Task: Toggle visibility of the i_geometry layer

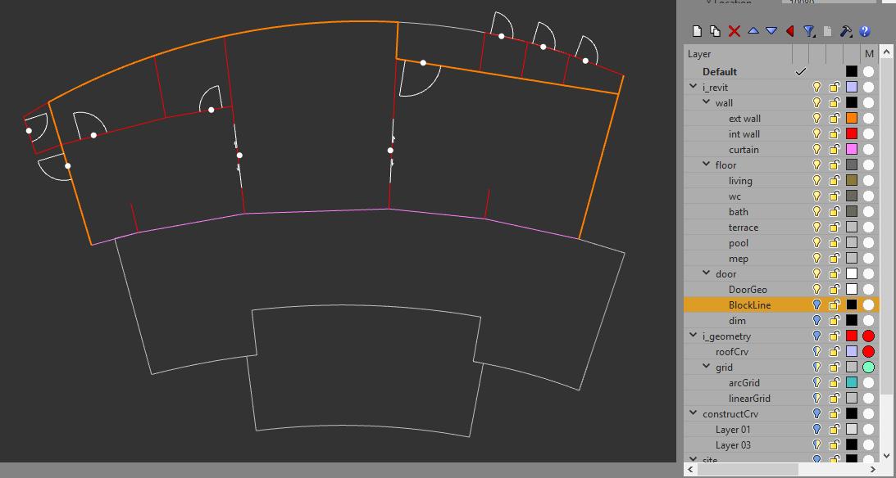Action: pyautogui.click(x=817, y=336)
